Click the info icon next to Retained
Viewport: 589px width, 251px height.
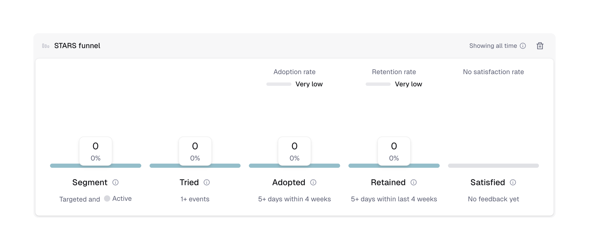point(414,182)
